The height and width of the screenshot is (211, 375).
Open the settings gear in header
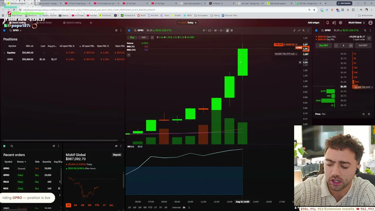click(340, 23)
